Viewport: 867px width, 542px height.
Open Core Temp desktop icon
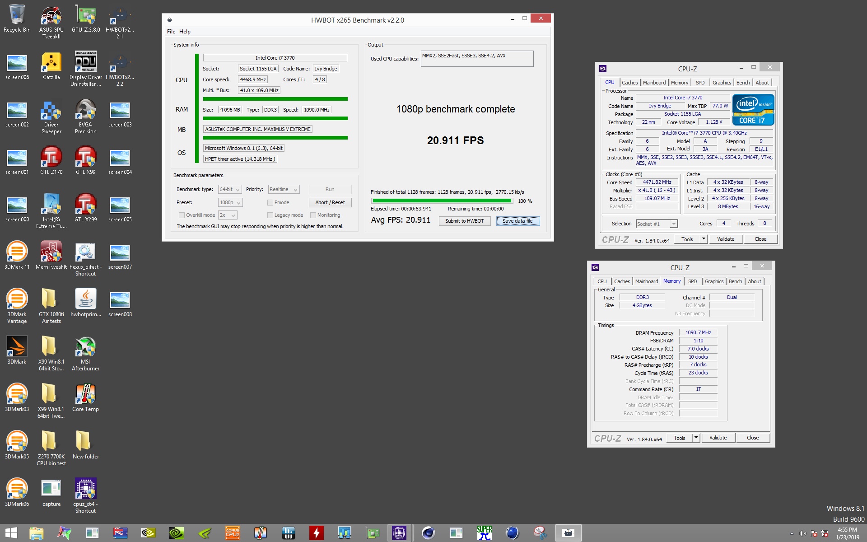coord(85,397)
